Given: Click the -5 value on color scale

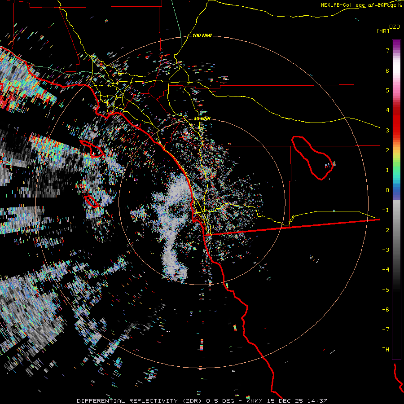Looking at the screenshot, I should click(386, 290).
